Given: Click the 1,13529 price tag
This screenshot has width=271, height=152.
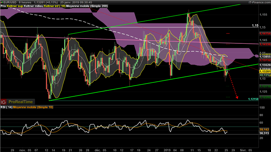Looking at the screenshot, I should coord(265,65).
